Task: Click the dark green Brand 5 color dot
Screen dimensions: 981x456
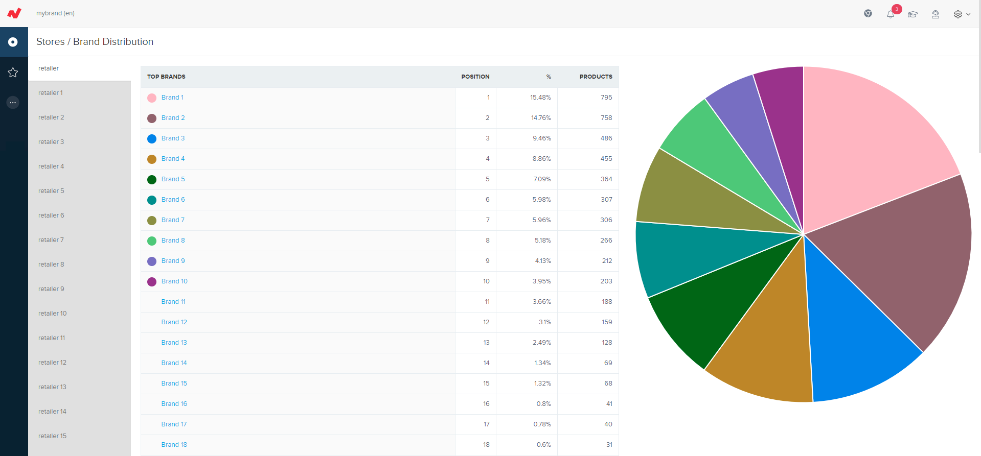Action: (152, 180)
